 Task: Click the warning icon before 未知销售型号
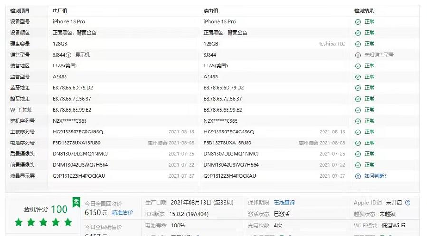point(358,55)
